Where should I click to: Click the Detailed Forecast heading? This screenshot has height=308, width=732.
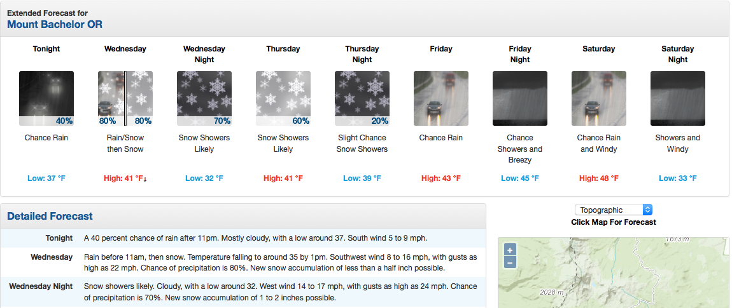(x=50, y=216)
